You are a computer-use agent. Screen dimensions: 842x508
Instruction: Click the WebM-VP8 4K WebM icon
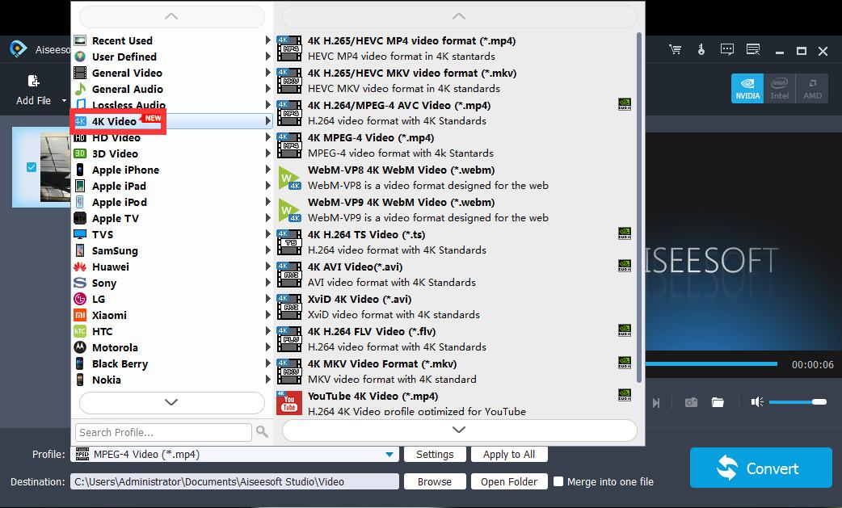click(289, 178)
